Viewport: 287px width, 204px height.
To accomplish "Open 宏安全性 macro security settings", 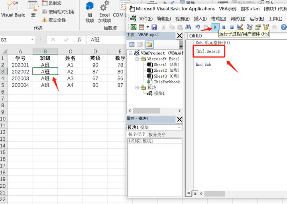I will (54, 20).
